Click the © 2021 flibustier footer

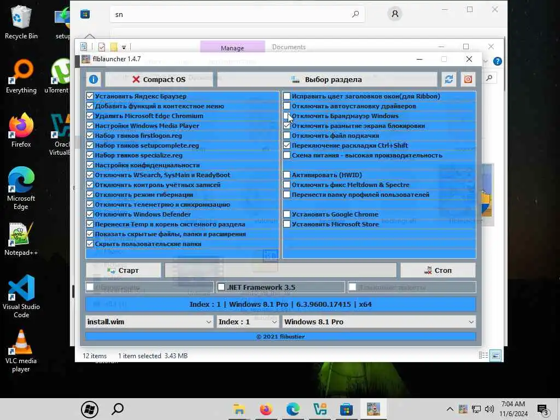[x=281, y=336]
